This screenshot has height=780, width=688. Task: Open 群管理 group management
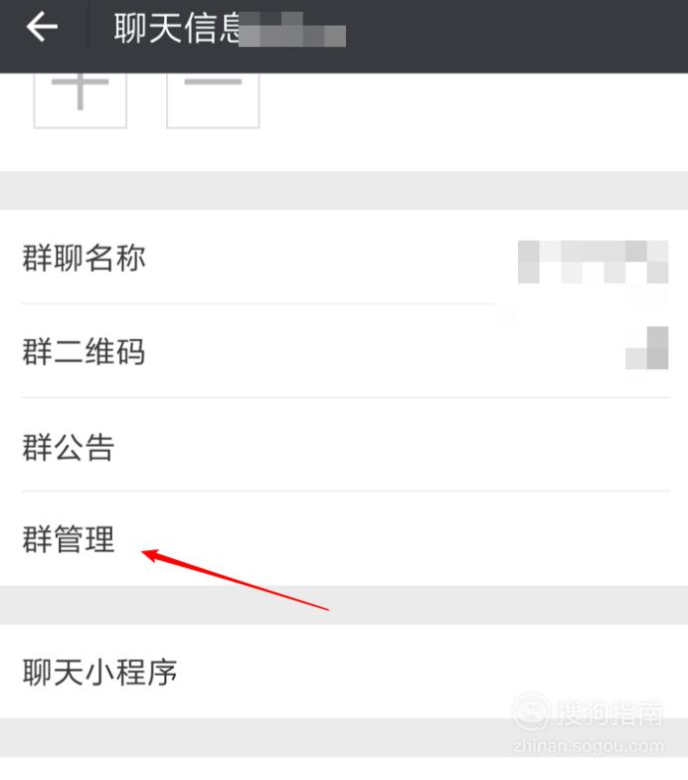(344, 539)
